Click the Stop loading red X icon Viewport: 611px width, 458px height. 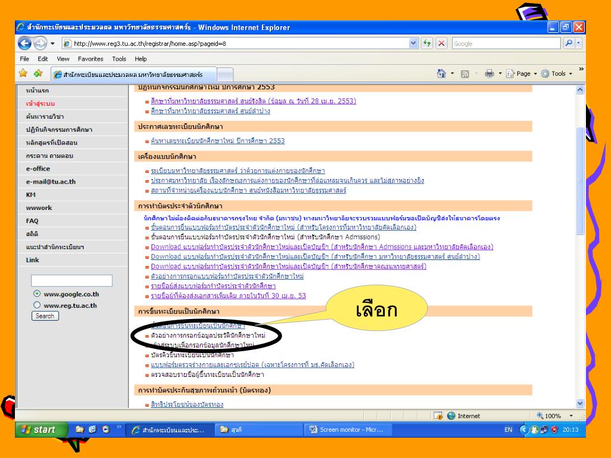[x=441, y=43]
